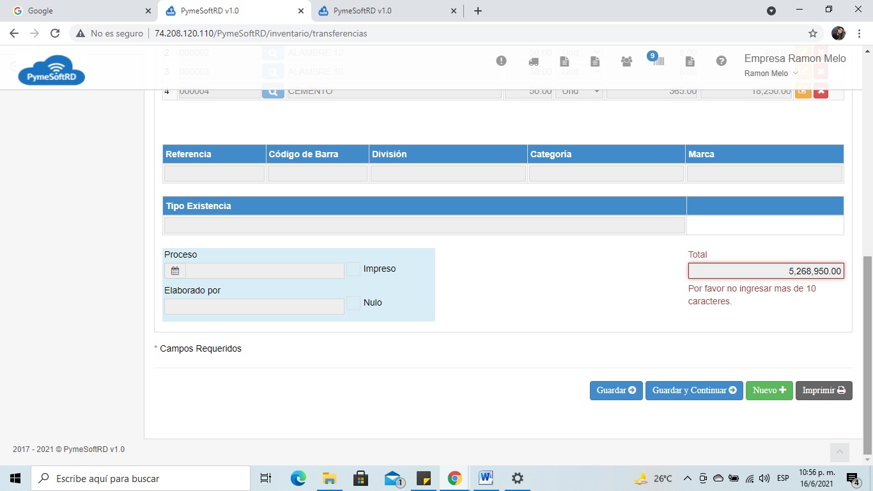Toggle the Nulo checkbox
This screenshot has width=873, height=491.
point(353,303)
